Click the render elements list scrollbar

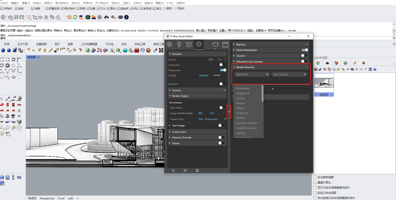coord(262,93)
